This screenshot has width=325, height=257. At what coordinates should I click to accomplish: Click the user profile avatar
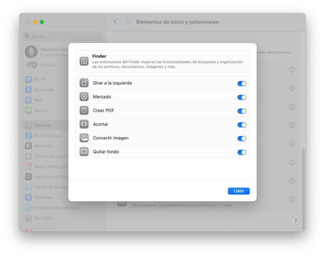coord(31,52)
